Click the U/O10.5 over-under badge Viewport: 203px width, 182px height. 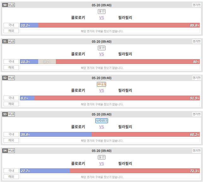coord(102,121)
